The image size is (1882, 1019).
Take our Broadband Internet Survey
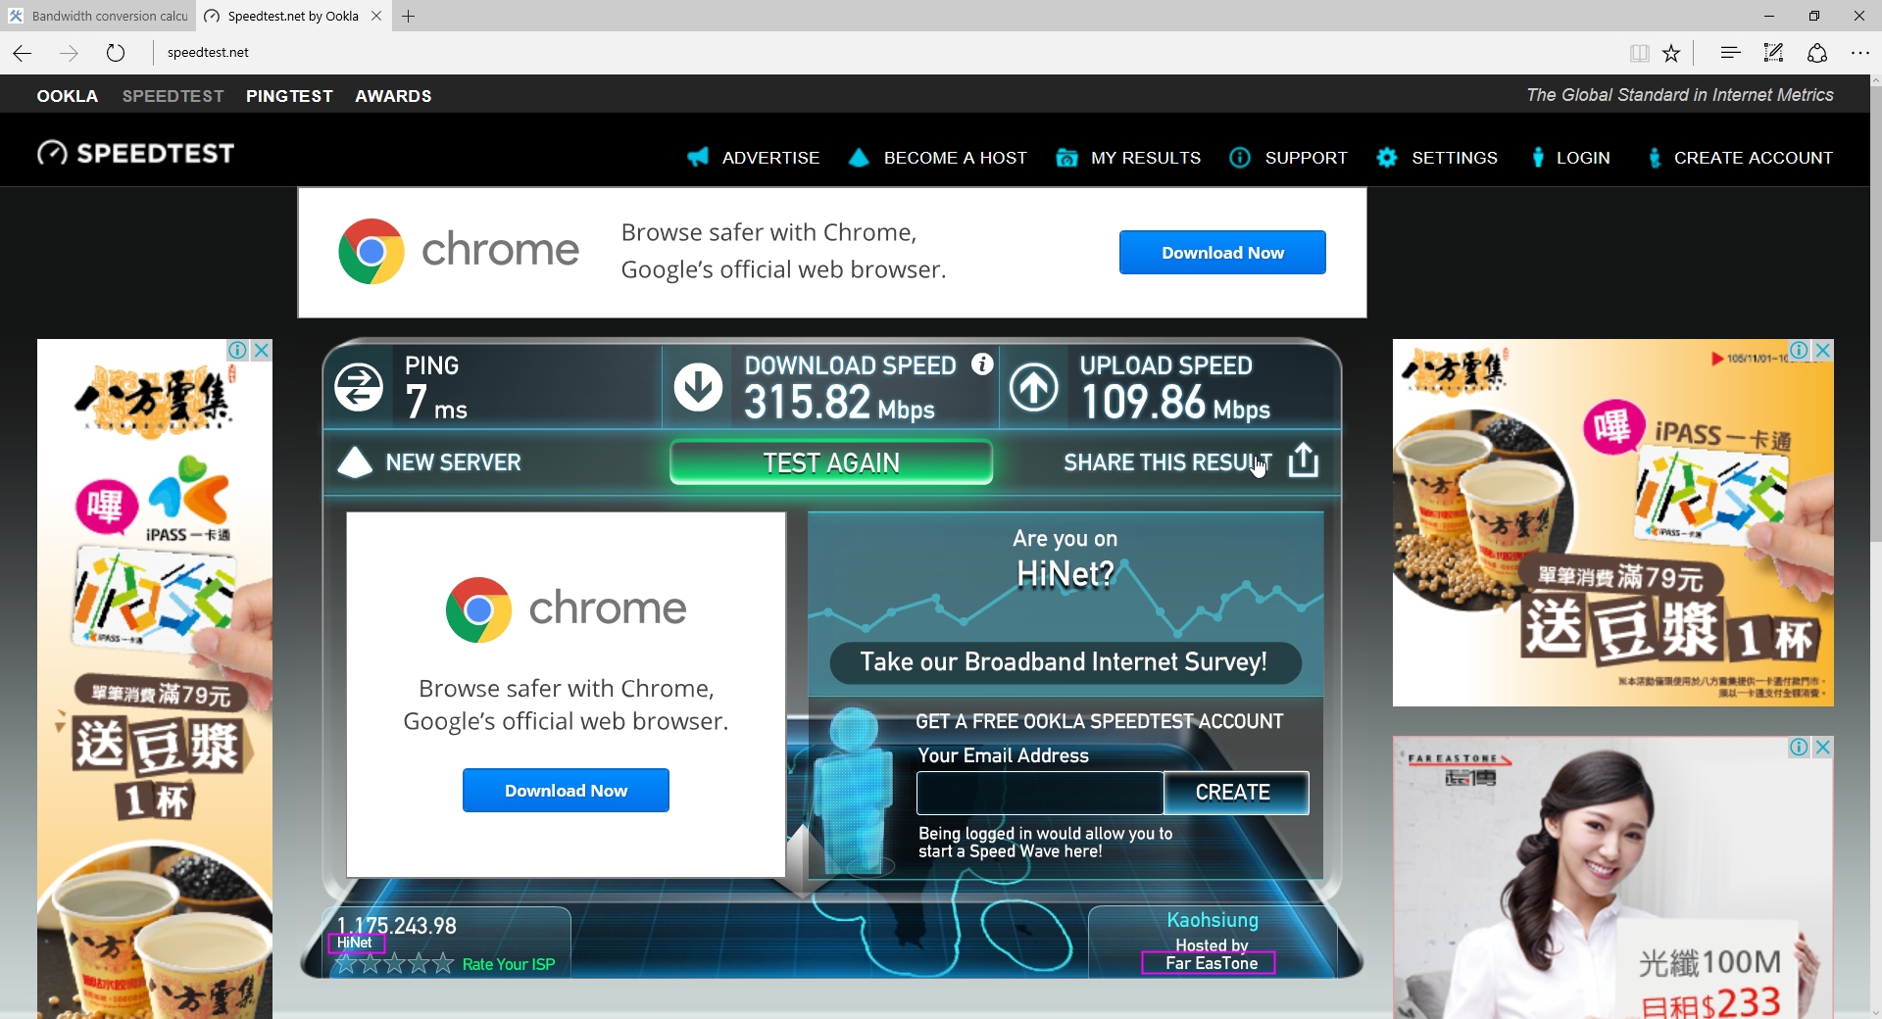point(1065,662)
